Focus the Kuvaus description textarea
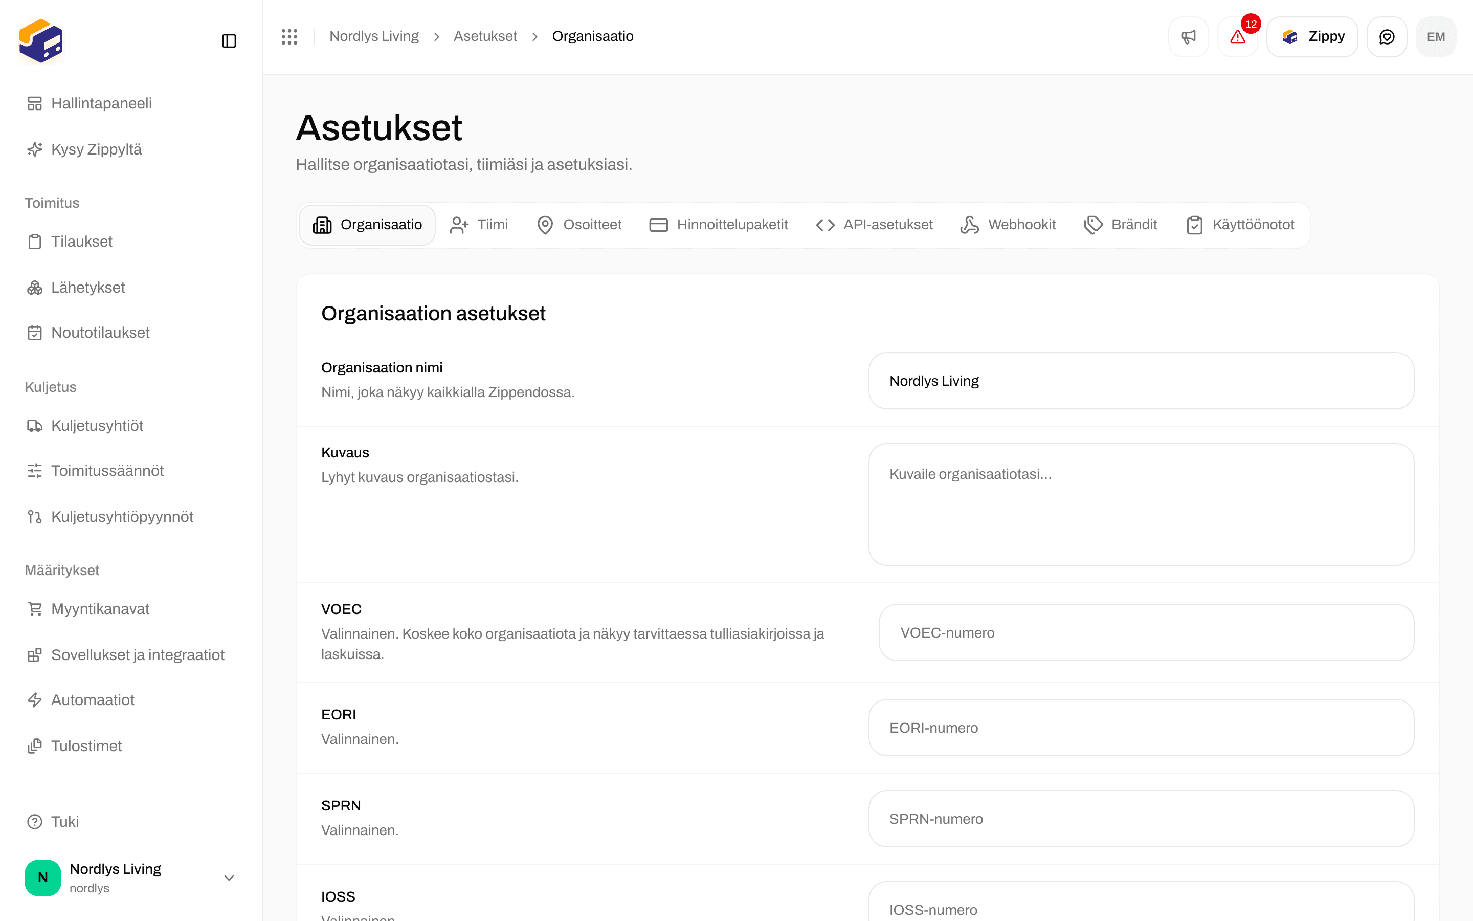This screenshot has width=1473, height=921. 1141,505
